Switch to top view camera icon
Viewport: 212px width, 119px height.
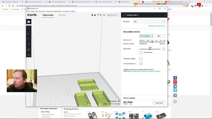pos(98,15)
